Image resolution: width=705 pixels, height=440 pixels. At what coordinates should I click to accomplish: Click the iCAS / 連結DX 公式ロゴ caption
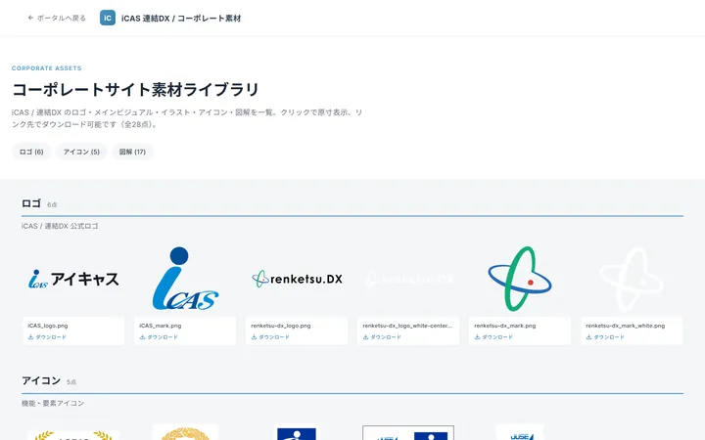click(60, 226)
